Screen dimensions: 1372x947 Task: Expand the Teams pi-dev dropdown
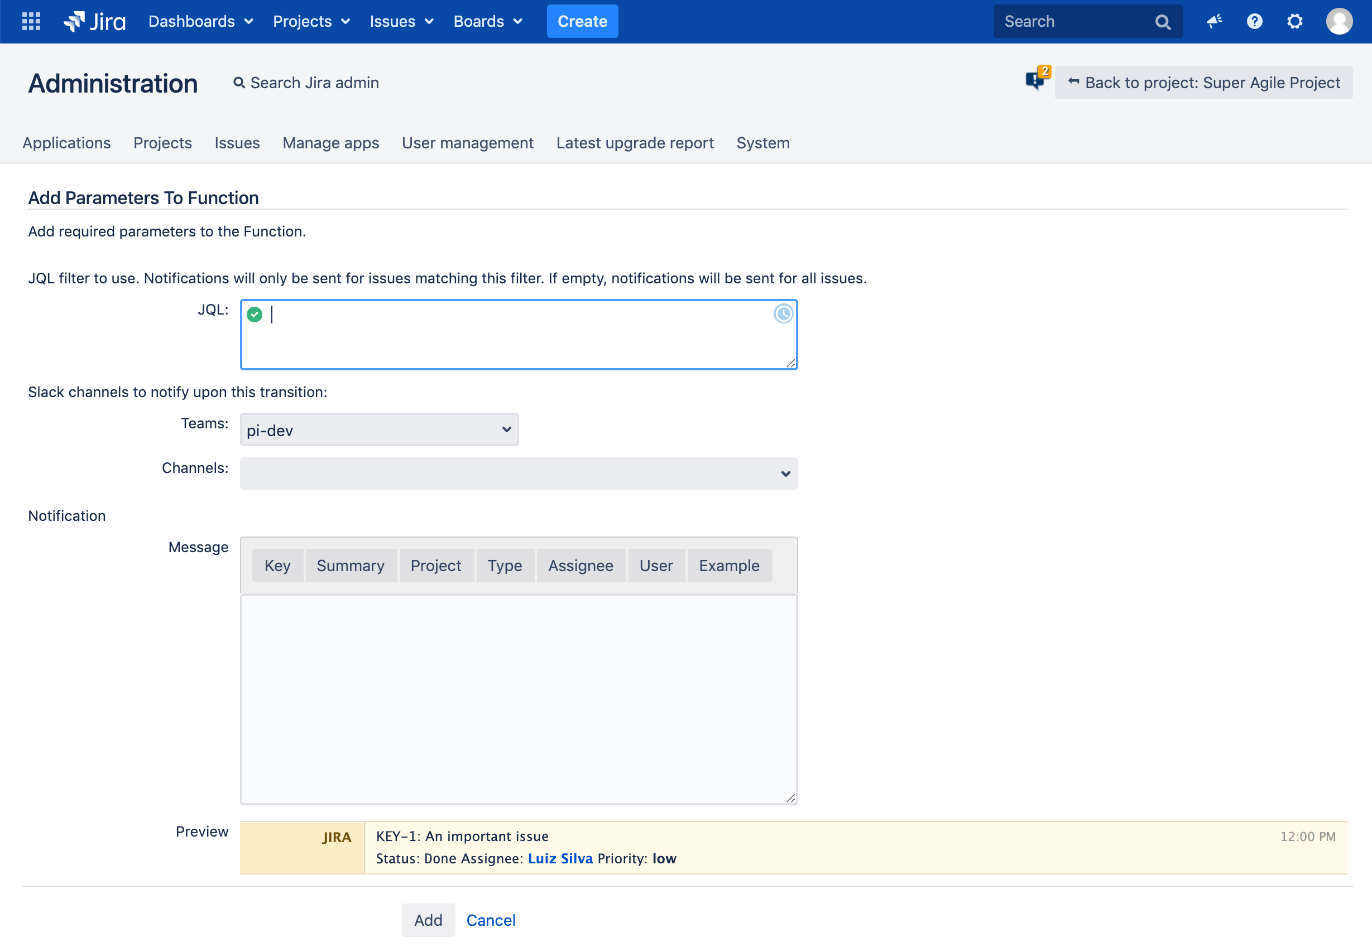tap(379, 429)
